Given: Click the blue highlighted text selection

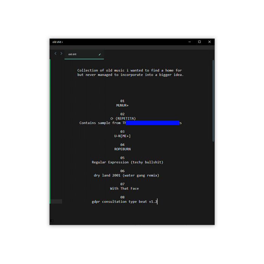Looking at the screenshot, I should click(x=152, y=123).
